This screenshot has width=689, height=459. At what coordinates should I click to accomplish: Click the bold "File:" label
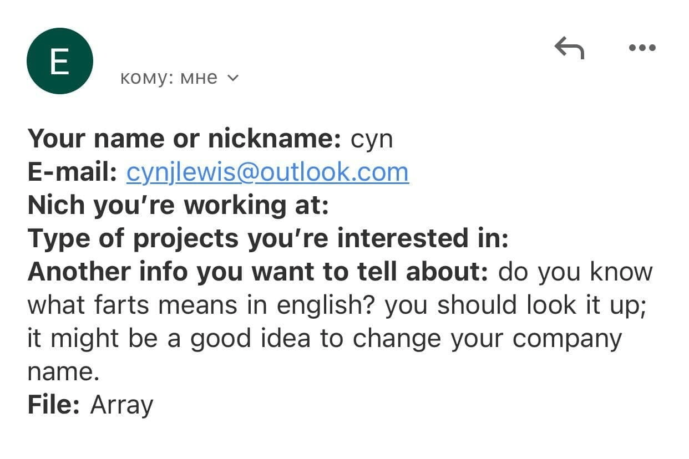click(x=54, y=405)
